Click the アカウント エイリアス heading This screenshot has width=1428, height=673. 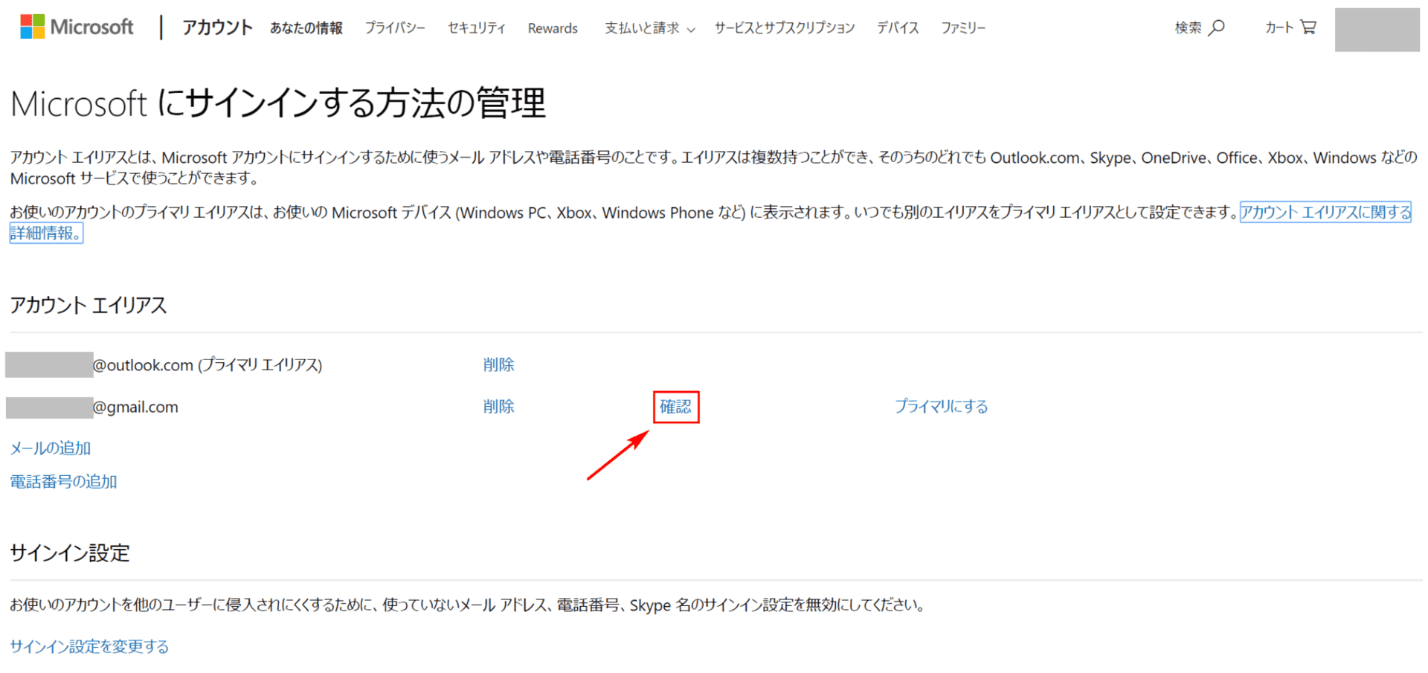89,305
